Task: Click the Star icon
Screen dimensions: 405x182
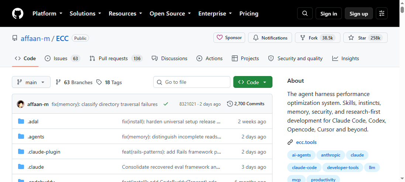Action: [x=351, y=38]
